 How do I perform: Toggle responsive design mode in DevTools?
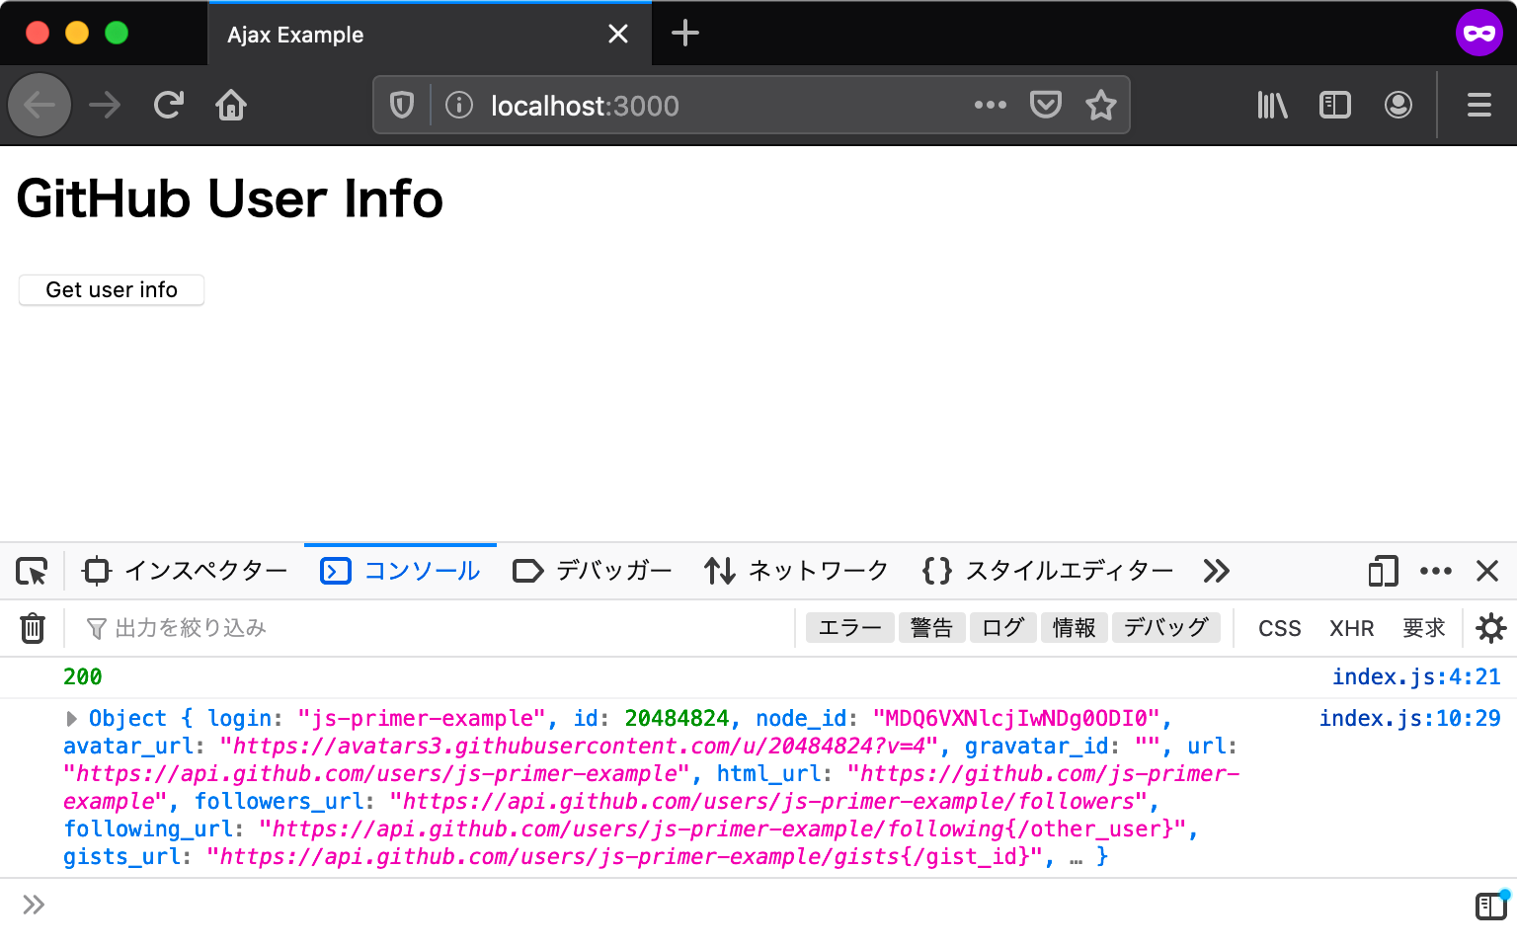pyautogui.click(x=1382, y=571)
